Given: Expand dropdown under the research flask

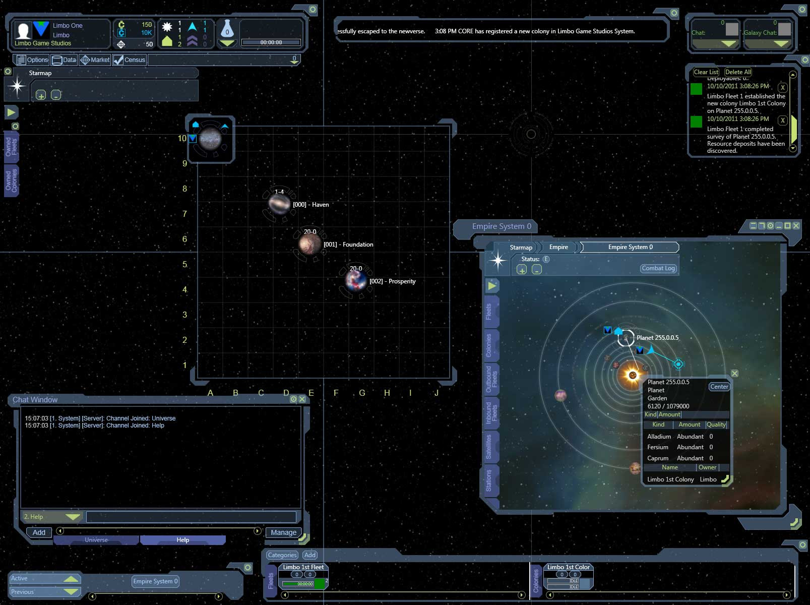Looking at the screenshot, I should pyautogui.click(x=227, y=43).
